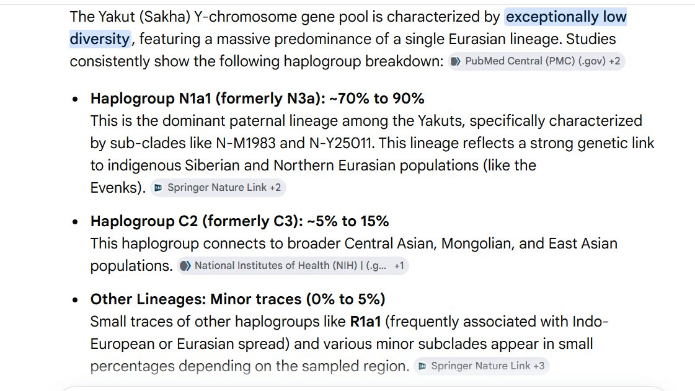Expand +3 additional sources on Springer chip

coord(539,366)
